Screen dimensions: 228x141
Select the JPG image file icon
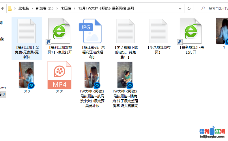92,31
